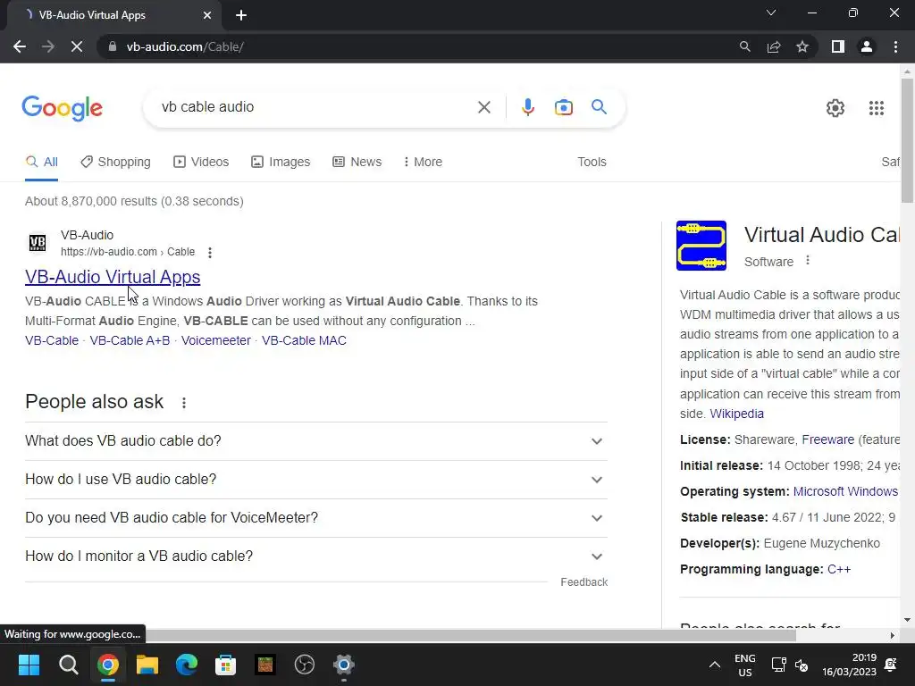Open the VB-Cable sitelink
Image resolution: width=915 pixels, height=686 pixels.
coord(52,340)
